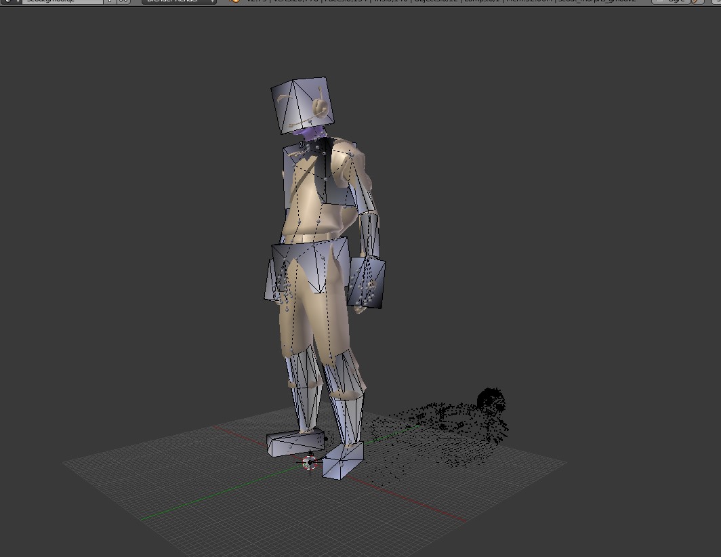Image resolution: width=721 pixels, height=557 pixels.
Task: Open the scene browse dropdown at far left
Action: [10, 2]
